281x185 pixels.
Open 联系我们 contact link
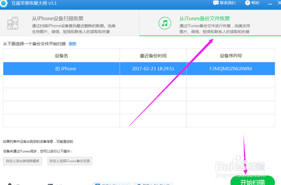tap(228, 3)
